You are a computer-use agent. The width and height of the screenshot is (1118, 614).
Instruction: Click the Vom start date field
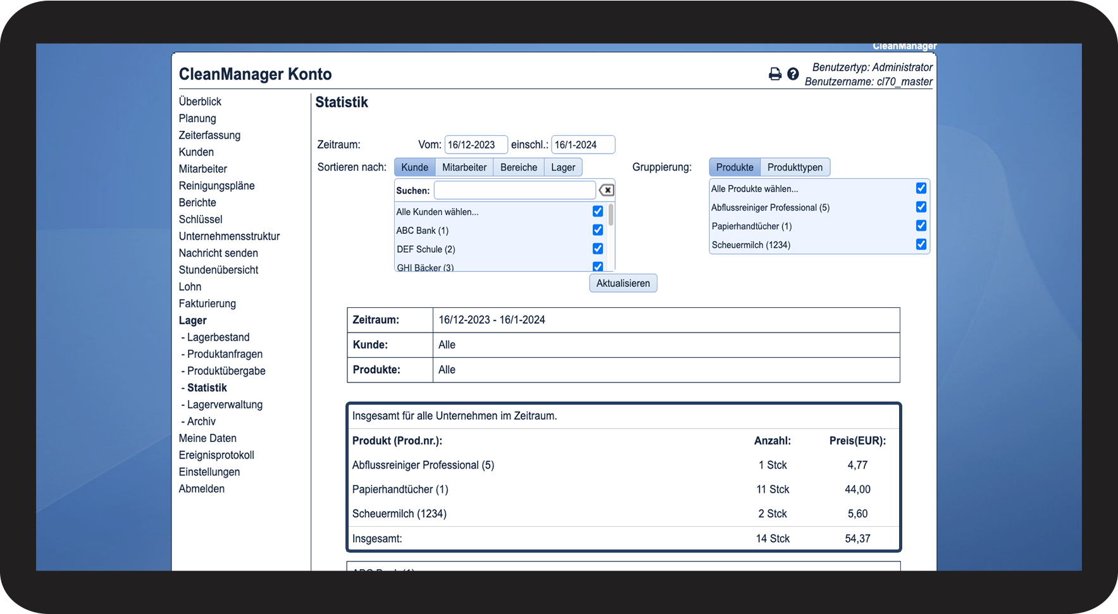tap(475, 145)
